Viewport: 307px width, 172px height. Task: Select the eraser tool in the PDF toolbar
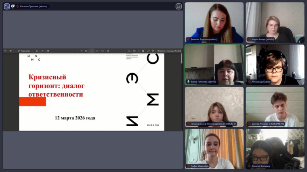click(x=37, y=51)
